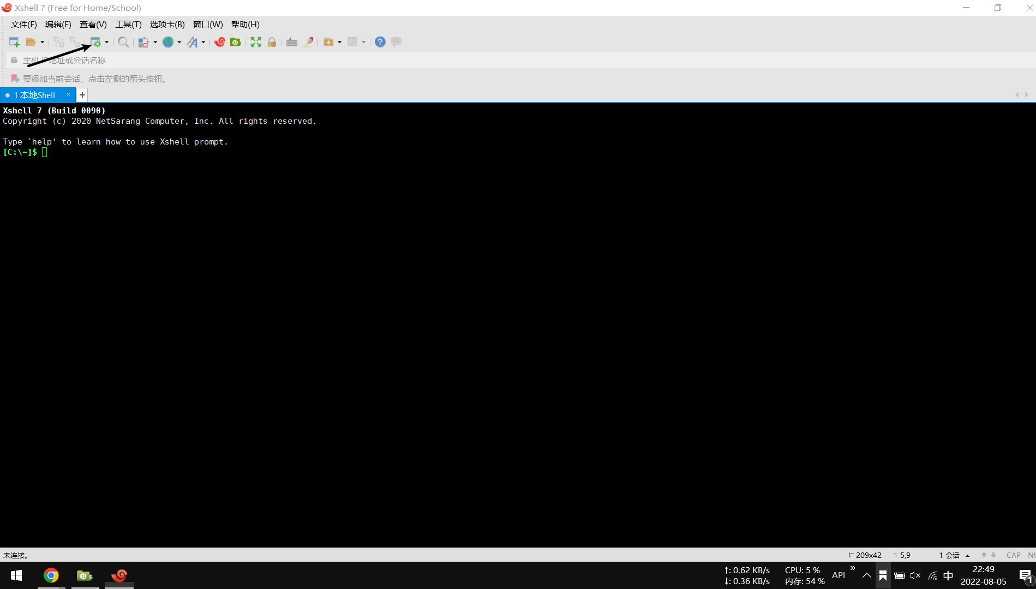Open the 工具(T) menu

[128, 25]
